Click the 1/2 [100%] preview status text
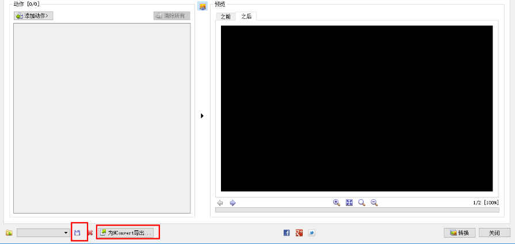The width and height of the screenshot is (515, 244). click(x=486, y=203)
